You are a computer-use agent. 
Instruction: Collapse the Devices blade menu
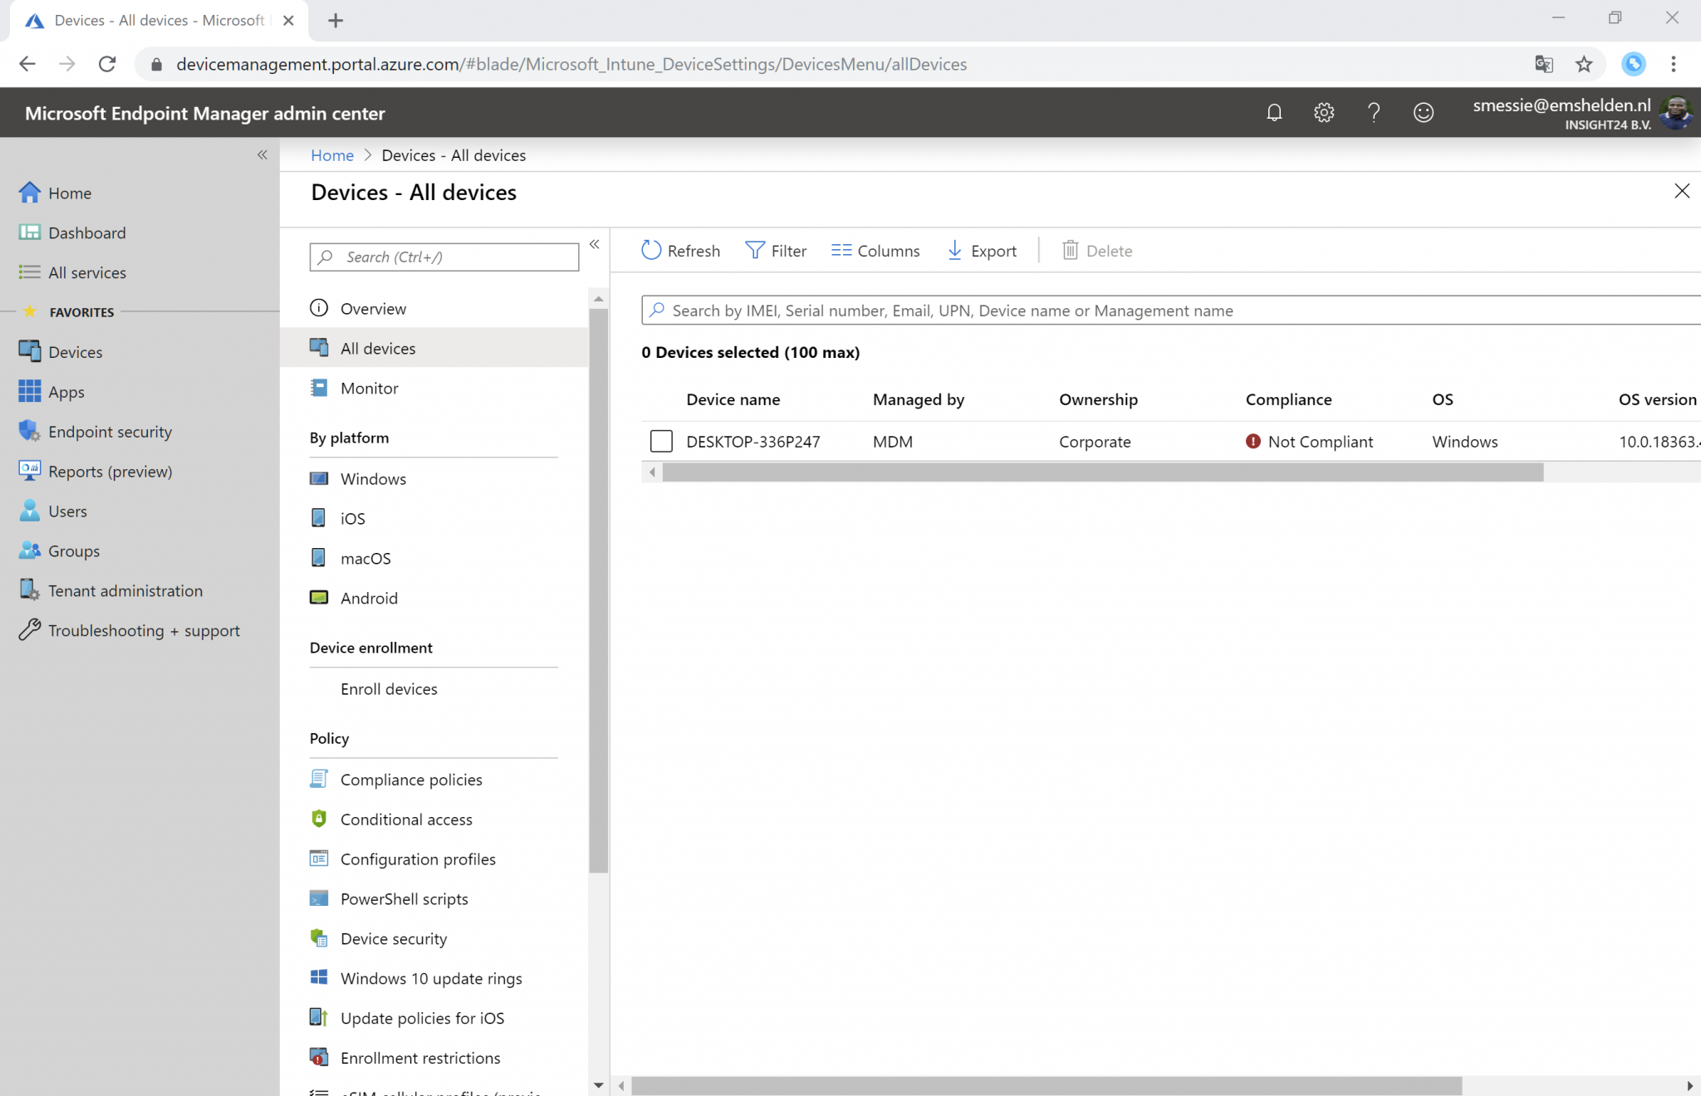point(595,244)
